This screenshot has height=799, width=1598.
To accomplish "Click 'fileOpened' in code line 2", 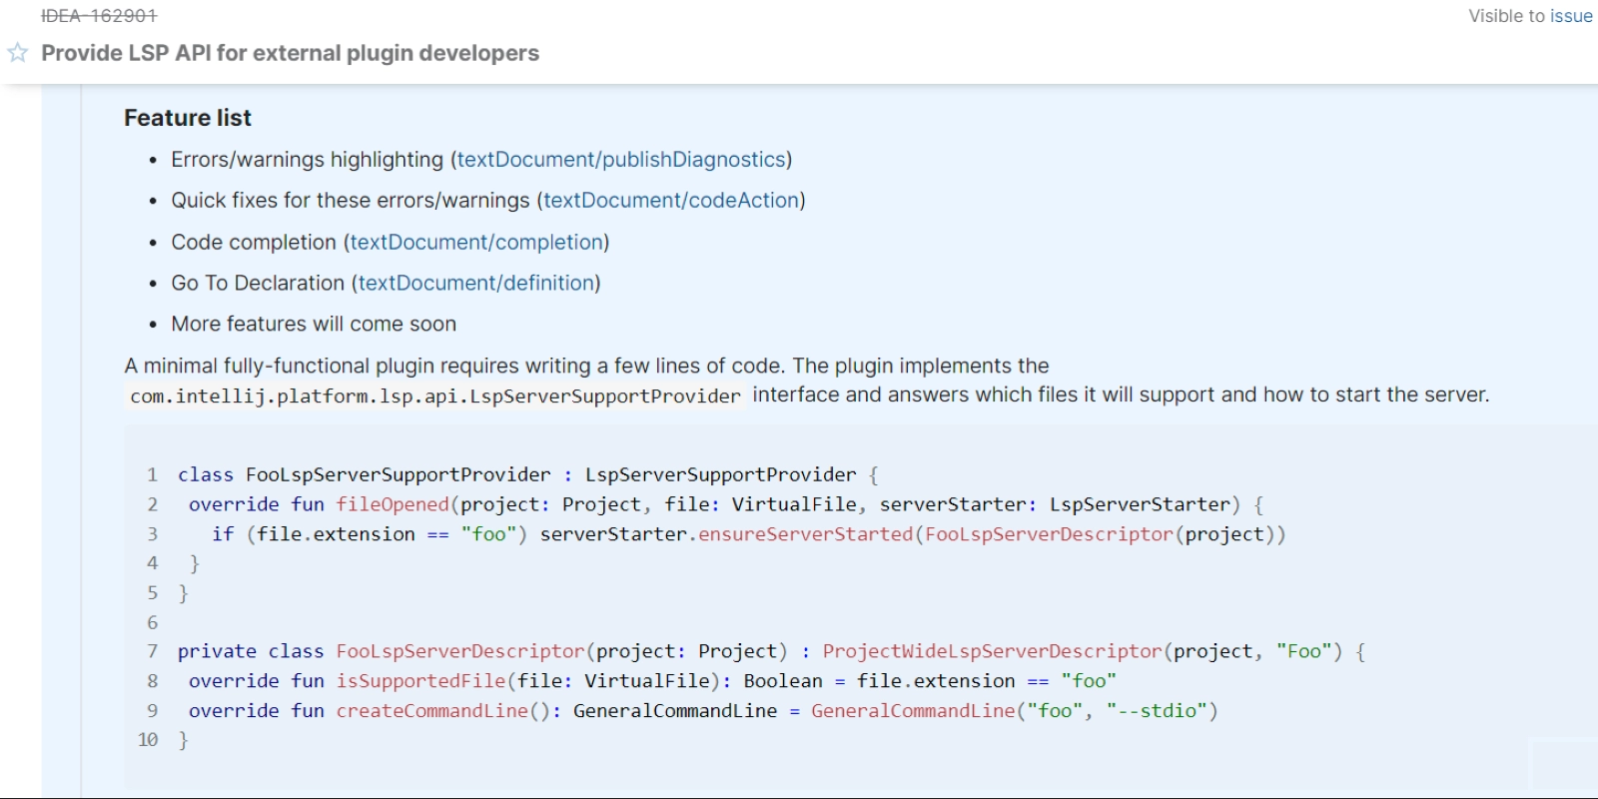I will pyautogui.click(x=393, y=504).
